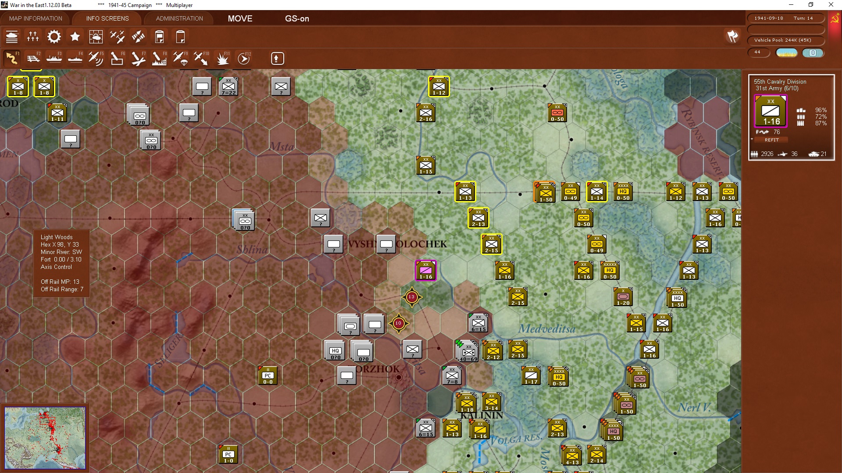Click the clear-weather indicator pill
The width and height of the screenshot is (842, 473).
point(787,53)
